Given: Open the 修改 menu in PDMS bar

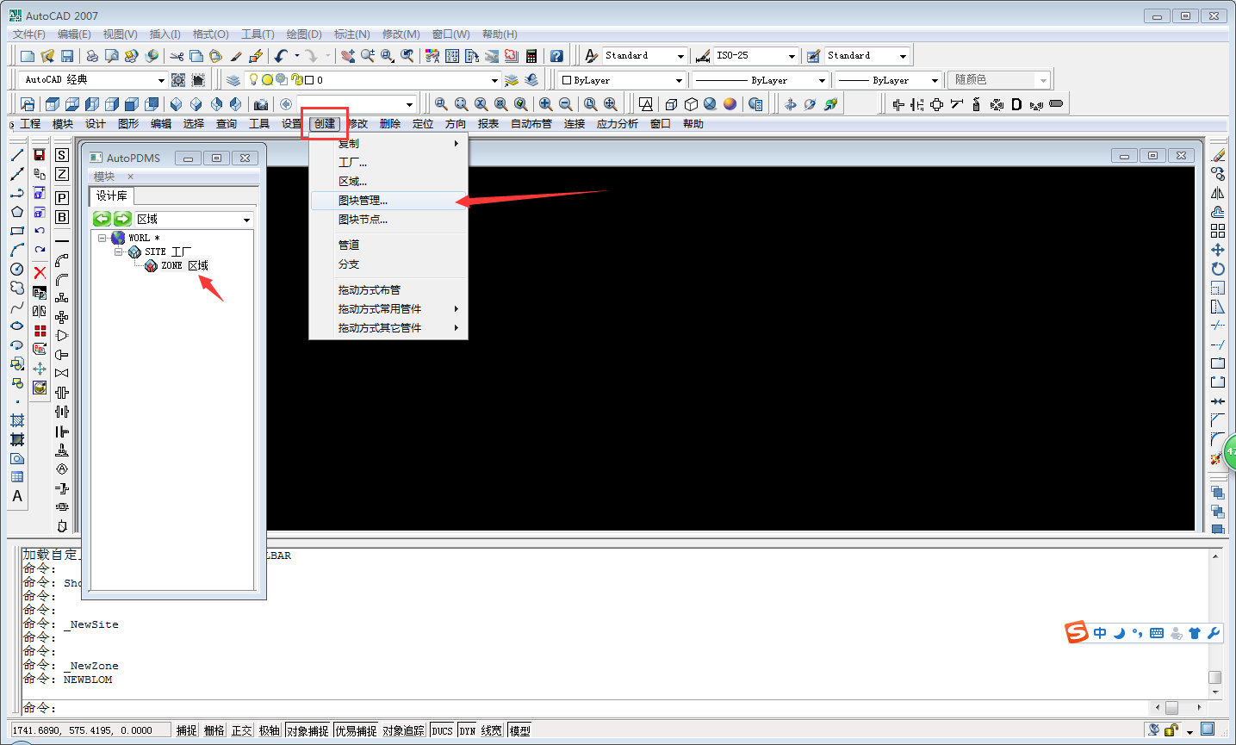Looking at the screenshot, I should (x=358, y=124).
